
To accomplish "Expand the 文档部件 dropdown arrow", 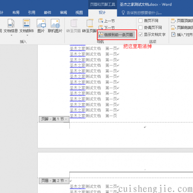I will pyautogui.click(x=27, y=35).
